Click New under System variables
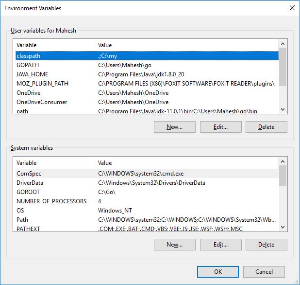 [174, 245]
